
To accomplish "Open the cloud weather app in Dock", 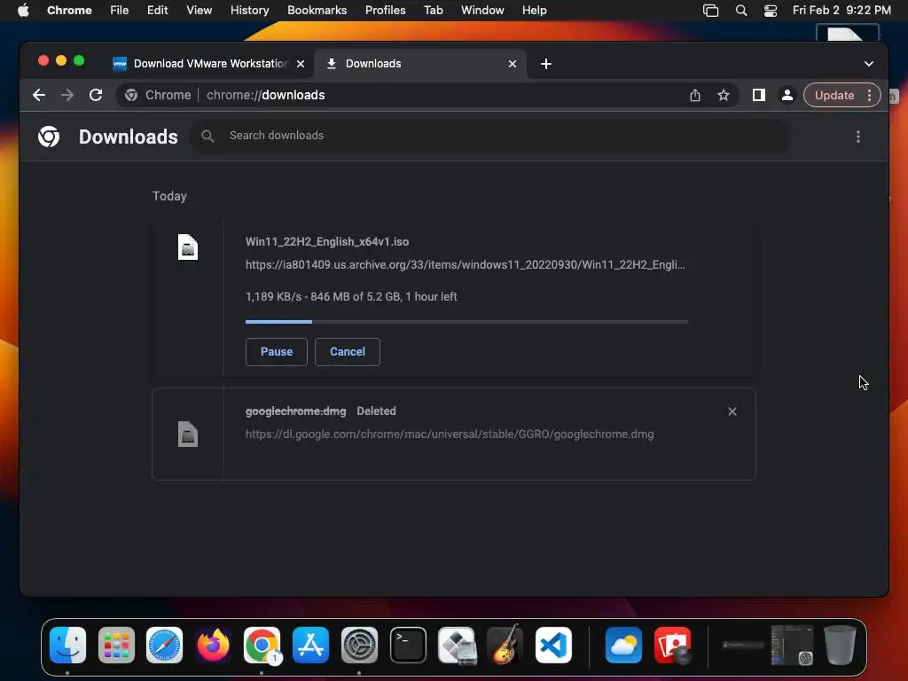I will click(x=623, y=646).
